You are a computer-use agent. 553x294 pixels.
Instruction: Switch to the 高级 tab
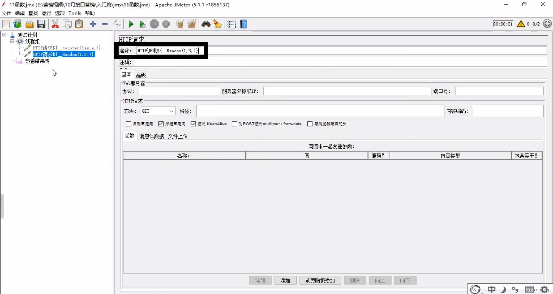click(141, 75)
